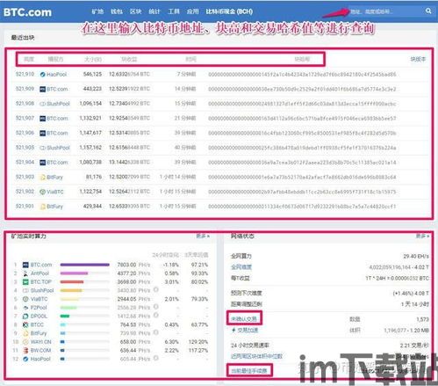Open the 交易加速 link
Image resolution: width=438 pixels, height=386 pixels.
248,331
